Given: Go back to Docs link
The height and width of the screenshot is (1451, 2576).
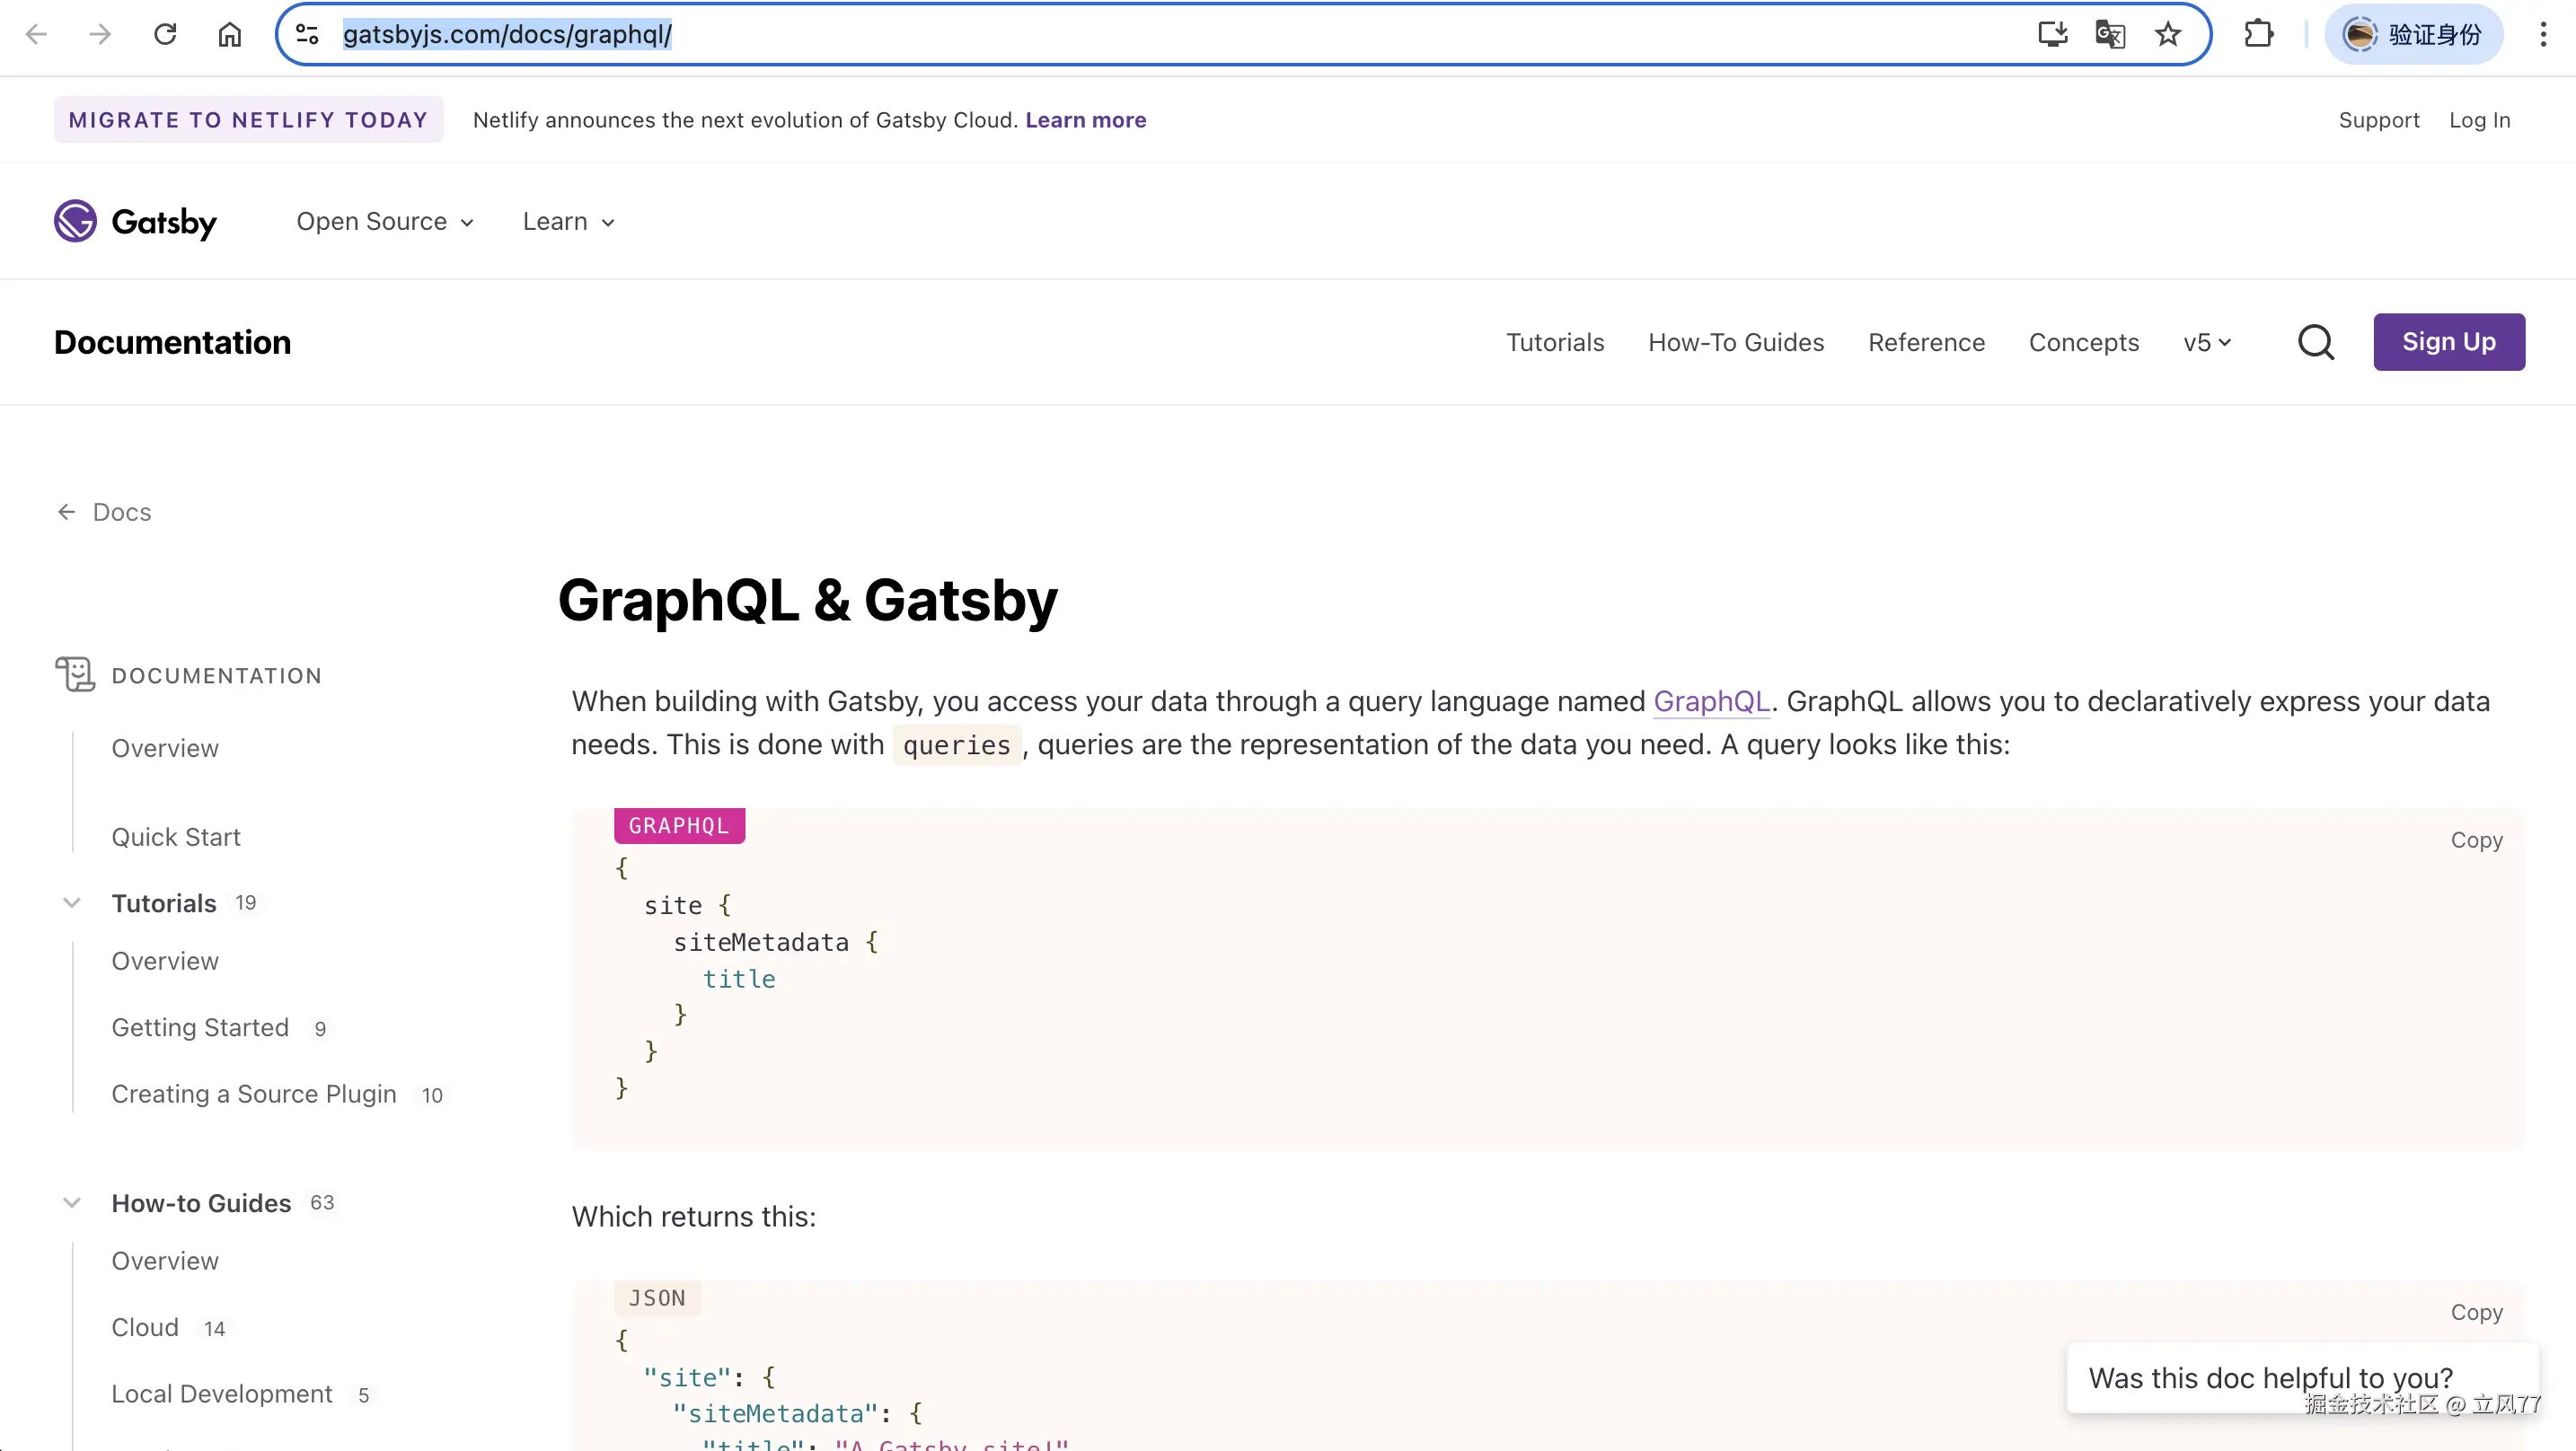Looking at the screenshot, I should tap(122, 512).
